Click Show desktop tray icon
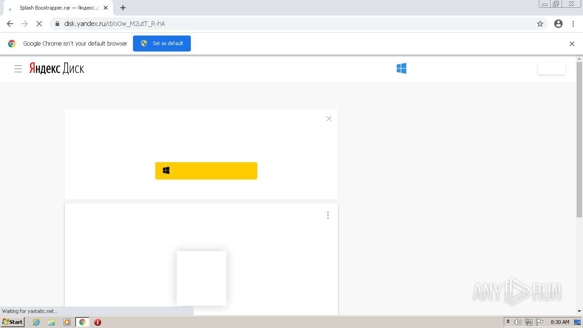 point(578,322)
